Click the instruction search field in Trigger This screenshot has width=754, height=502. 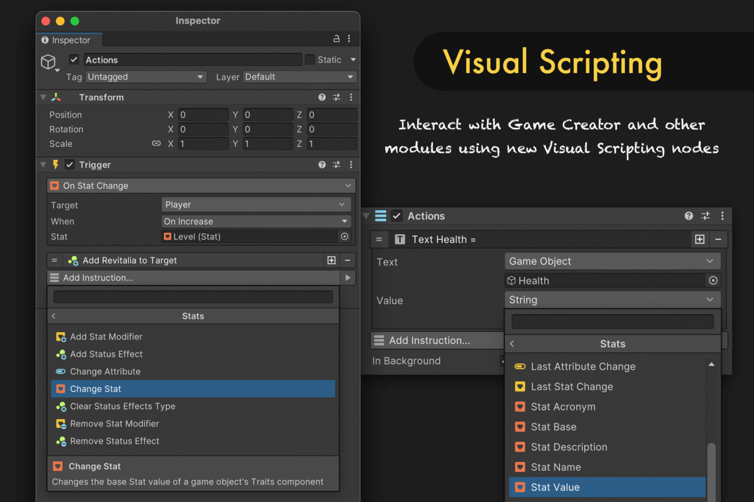[x=193, y=297]
